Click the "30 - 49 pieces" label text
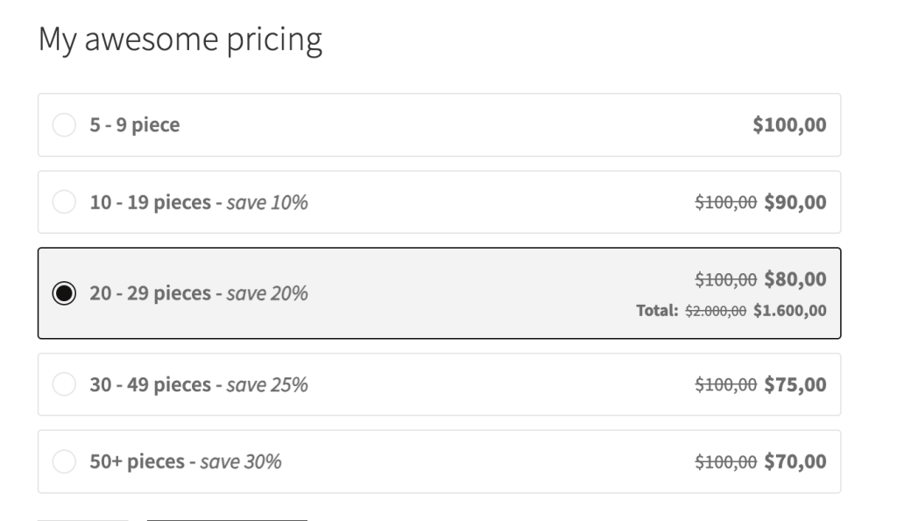The image size is (897, 521). [150, 384]
